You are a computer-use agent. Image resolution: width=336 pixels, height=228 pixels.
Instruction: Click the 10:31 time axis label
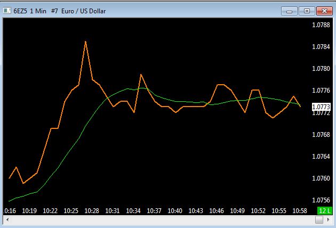pyautogui.click(x=113, y=211)
